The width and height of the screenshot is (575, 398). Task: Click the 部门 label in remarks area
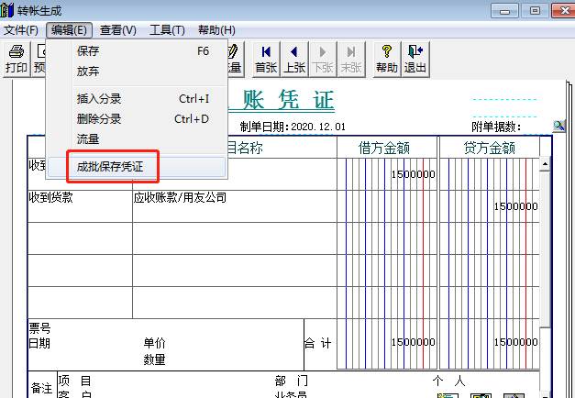292,381
